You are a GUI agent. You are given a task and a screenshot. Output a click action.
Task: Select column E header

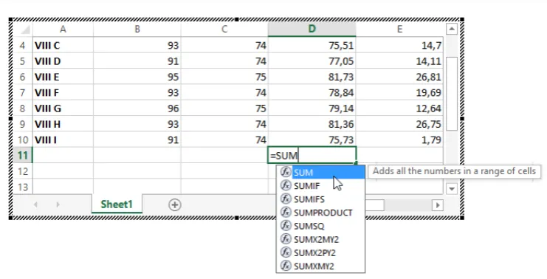click(x=399, y=30)
